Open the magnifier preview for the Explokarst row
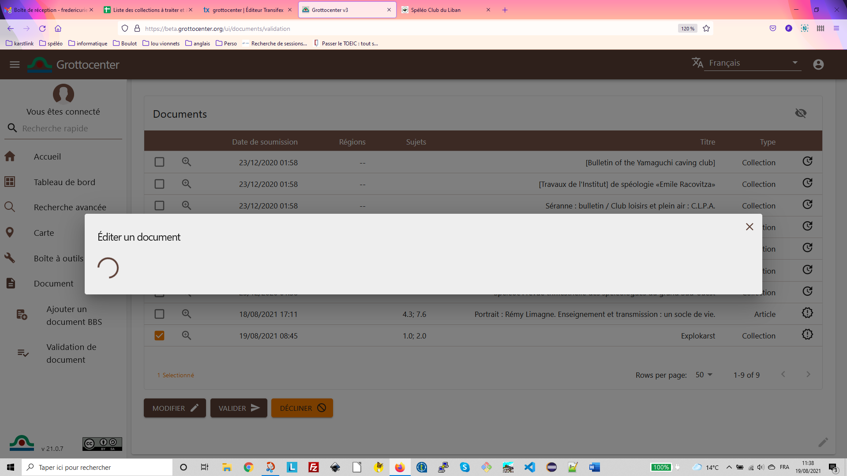 186,335
